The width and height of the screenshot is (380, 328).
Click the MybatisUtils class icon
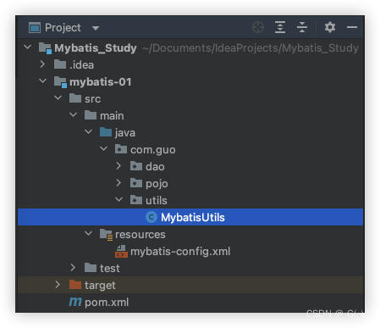click(x=151, y=217)
